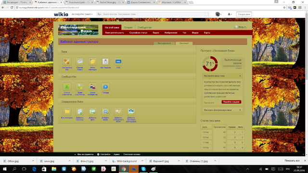Viewport: 308px width, 173px height.
Task: Open the Theme Designer (Конструктор тем) icon
Action: pos(67,62)
